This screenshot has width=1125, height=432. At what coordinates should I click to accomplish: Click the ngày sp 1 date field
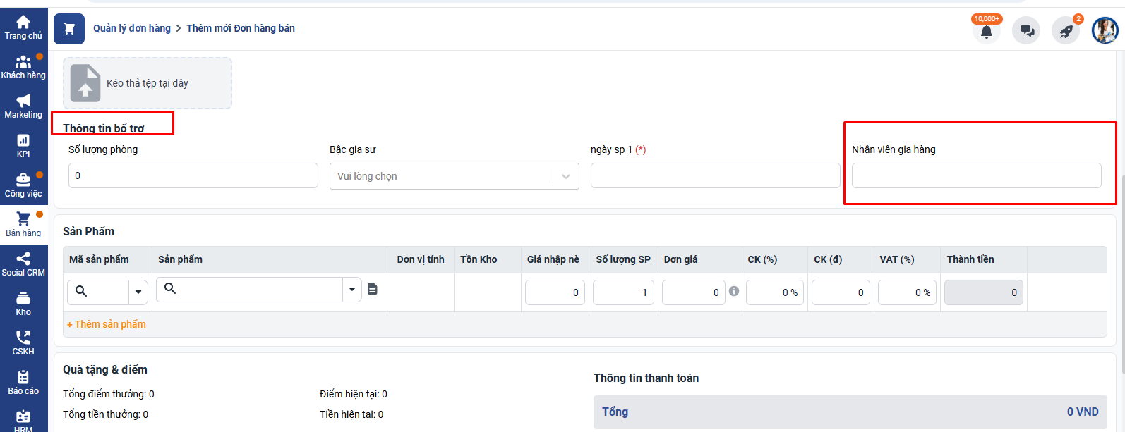pyautogui.click(x=715, y=175)
